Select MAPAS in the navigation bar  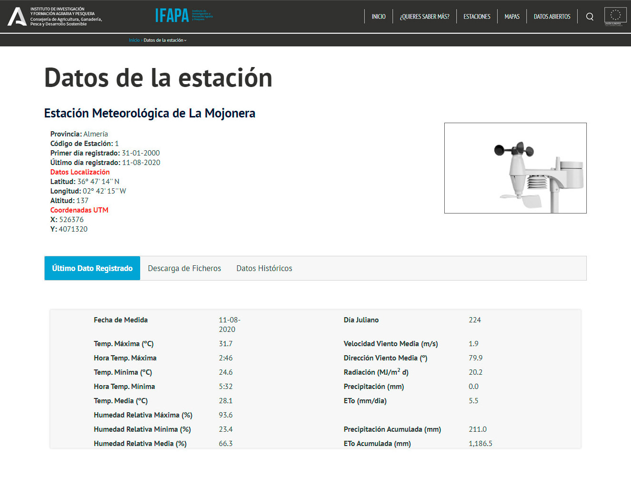(512, 17)
